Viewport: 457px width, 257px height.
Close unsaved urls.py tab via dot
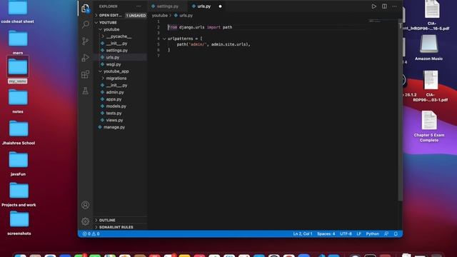[x=221, y=6]
